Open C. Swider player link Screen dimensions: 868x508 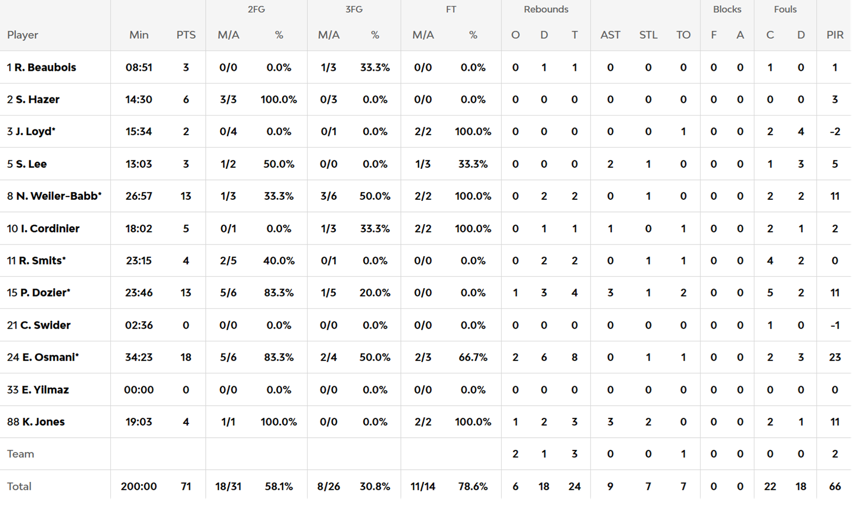(x=45, y=325)
